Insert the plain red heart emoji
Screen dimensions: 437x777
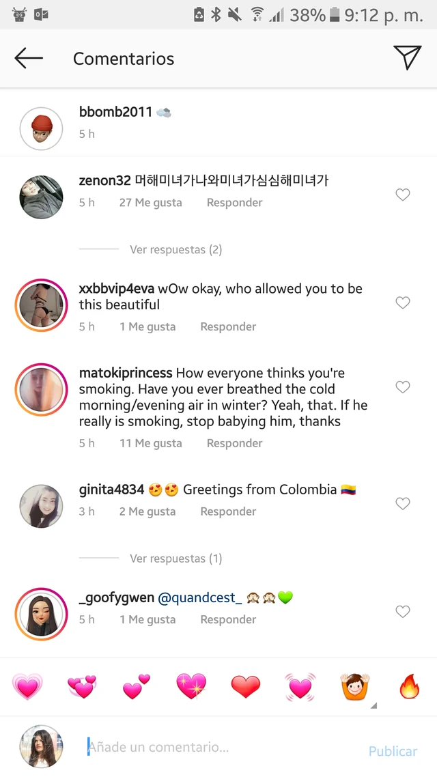coord(246,687)
